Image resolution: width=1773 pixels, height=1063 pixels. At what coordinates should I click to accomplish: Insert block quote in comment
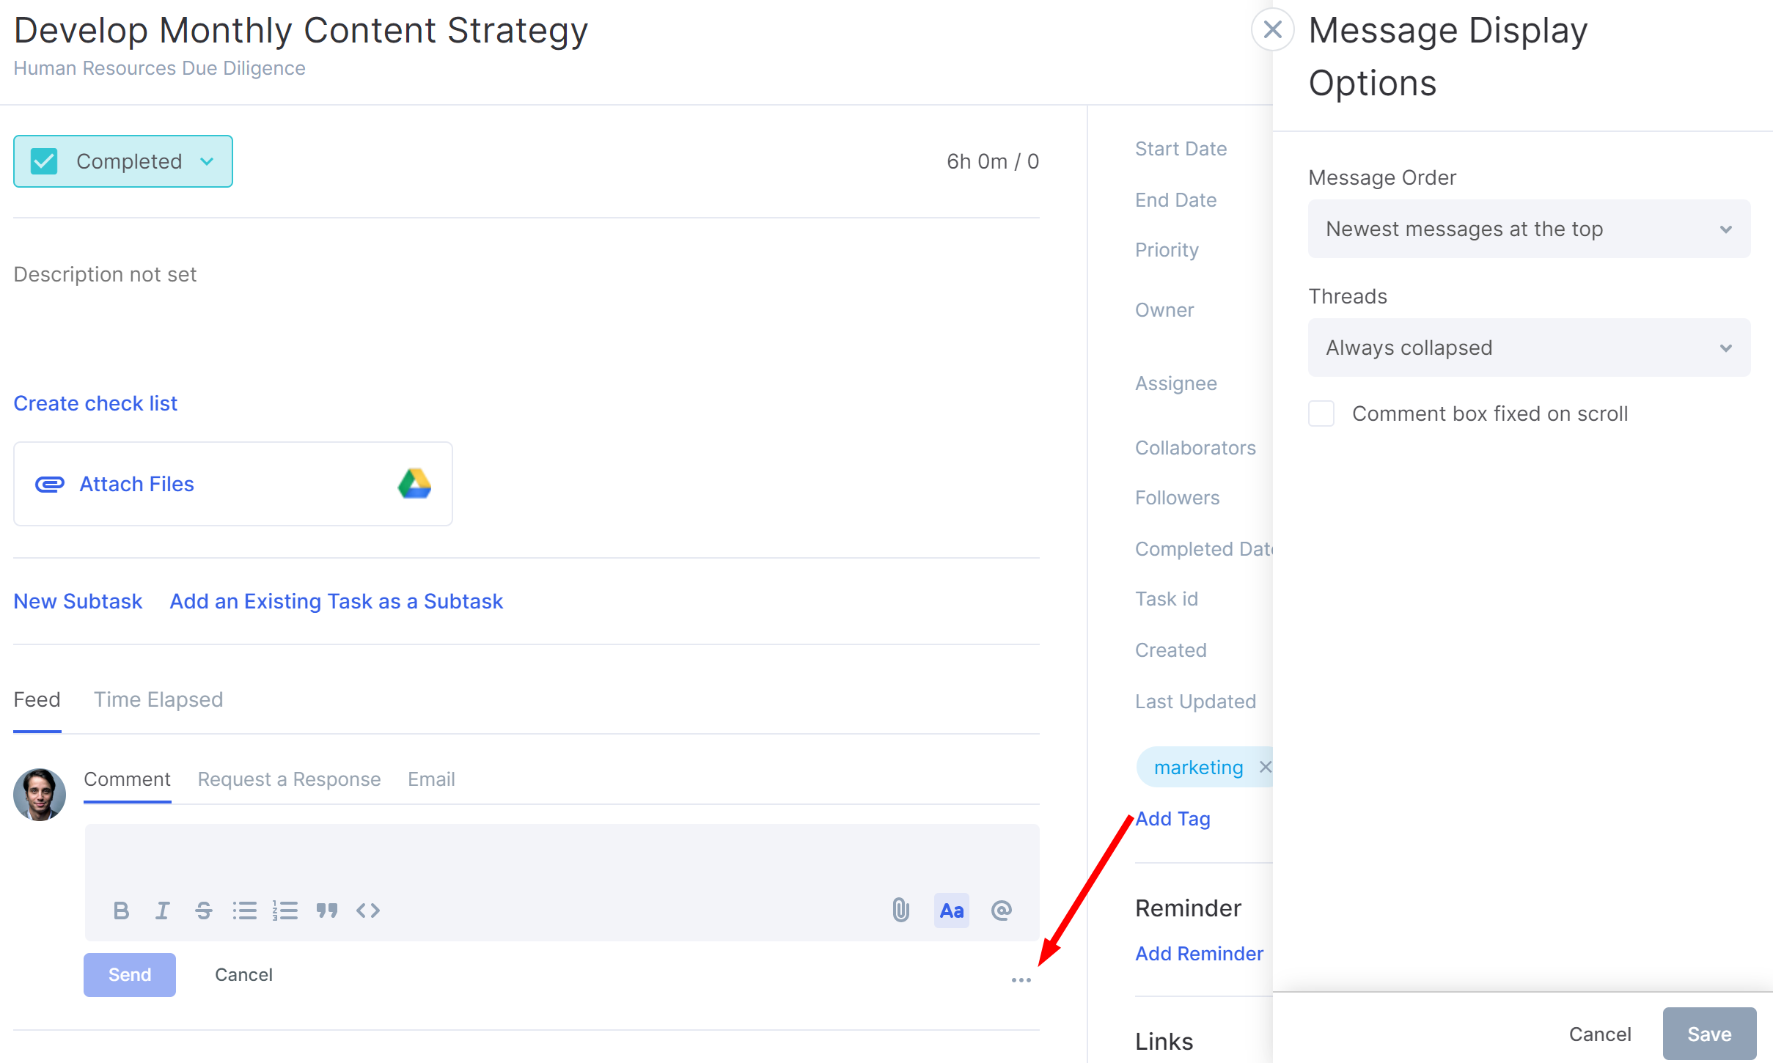pyautogui.click(x=327, y=911)
